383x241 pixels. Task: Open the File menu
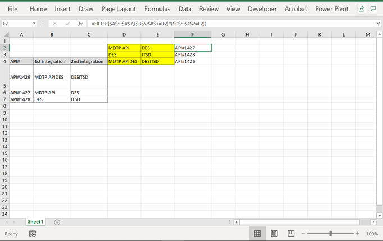click(x=12, y=9)
